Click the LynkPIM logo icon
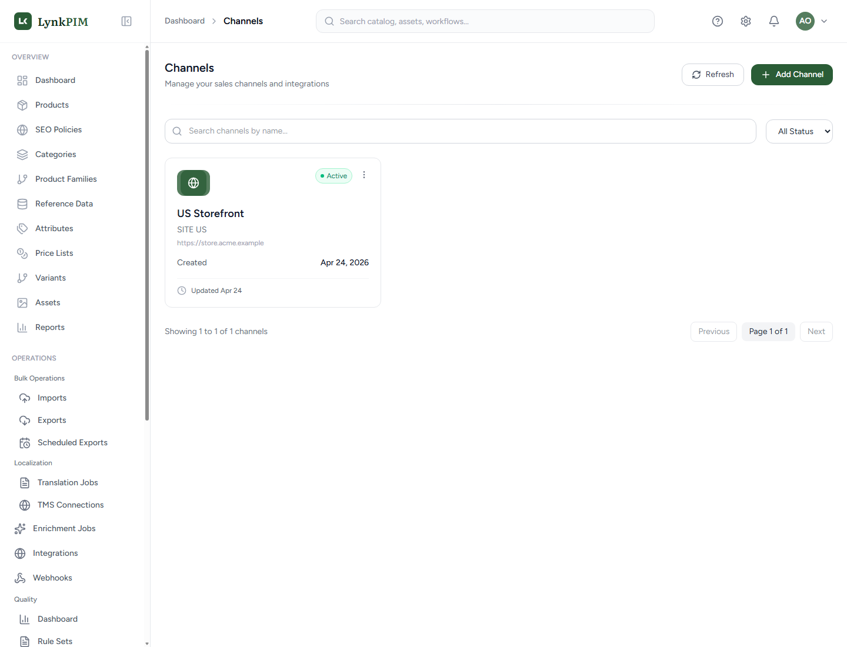847x647 pixels. click(23, 21)
